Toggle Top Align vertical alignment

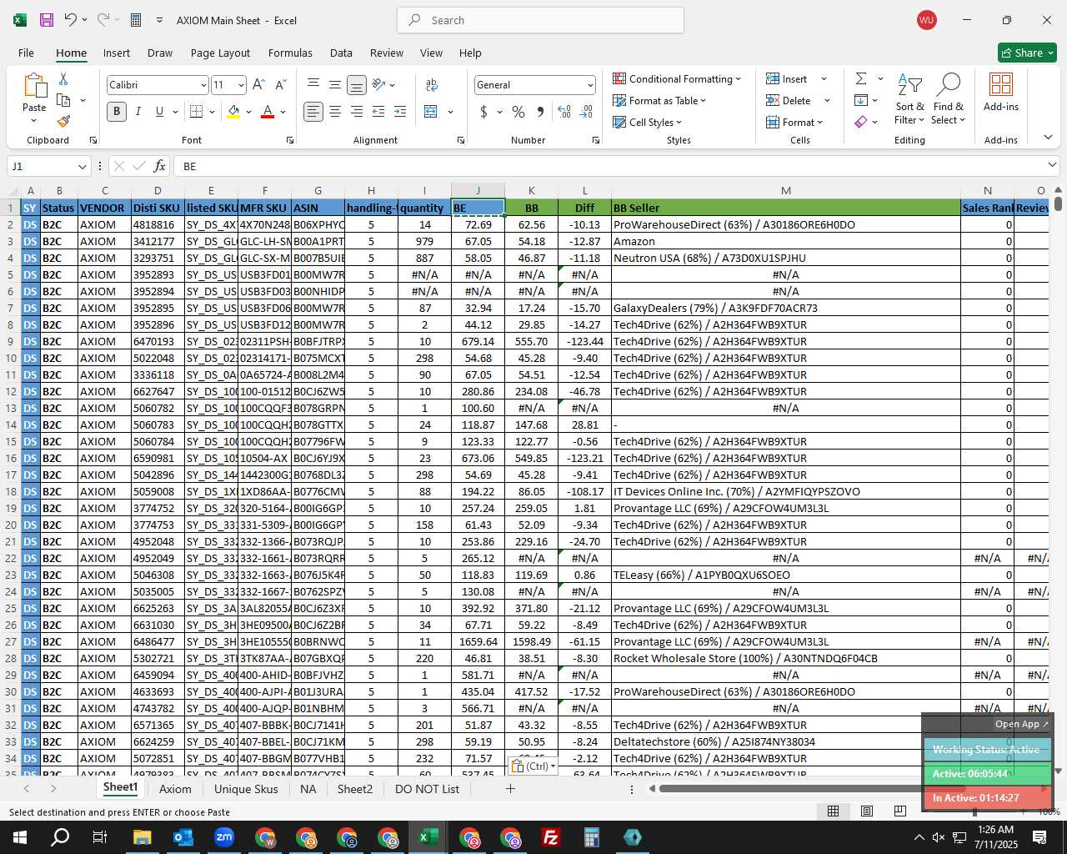[313, 84]
